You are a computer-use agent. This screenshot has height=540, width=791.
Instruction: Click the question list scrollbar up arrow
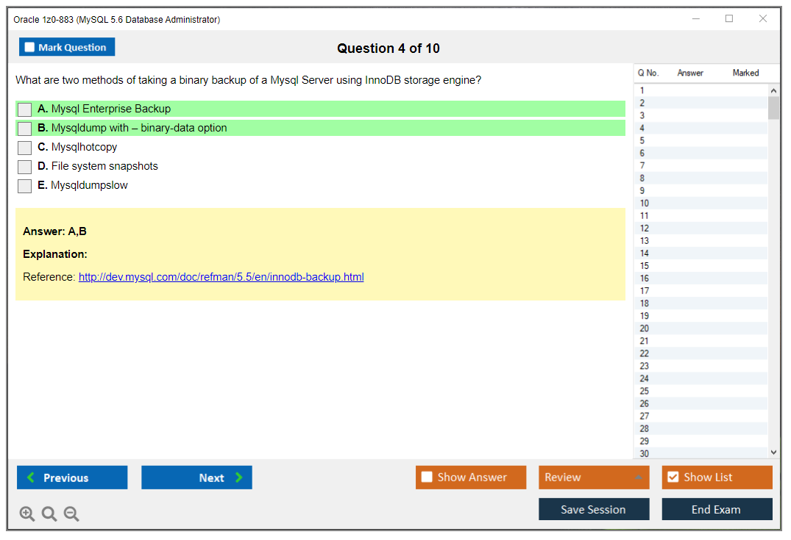point(773,90)
